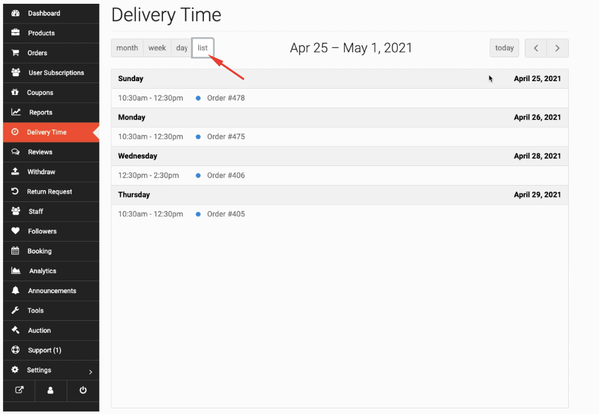Switch to week view

point(157,48)
